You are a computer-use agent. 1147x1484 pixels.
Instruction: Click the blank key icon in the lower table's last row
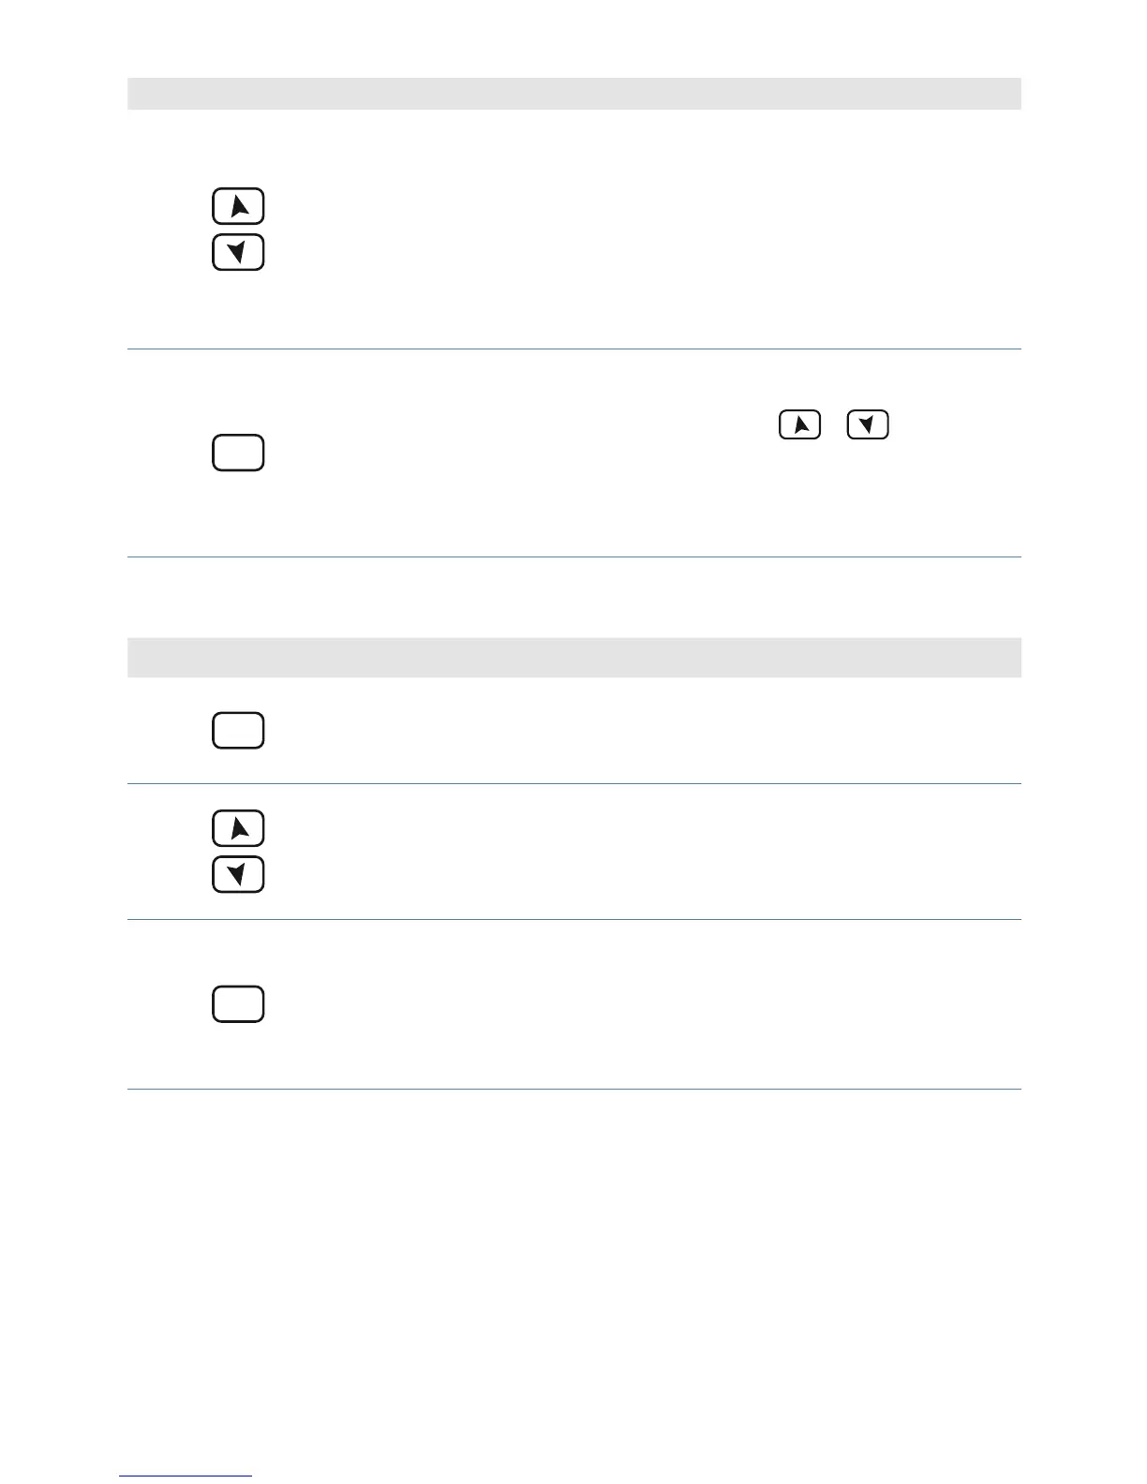coord(238,1003)
